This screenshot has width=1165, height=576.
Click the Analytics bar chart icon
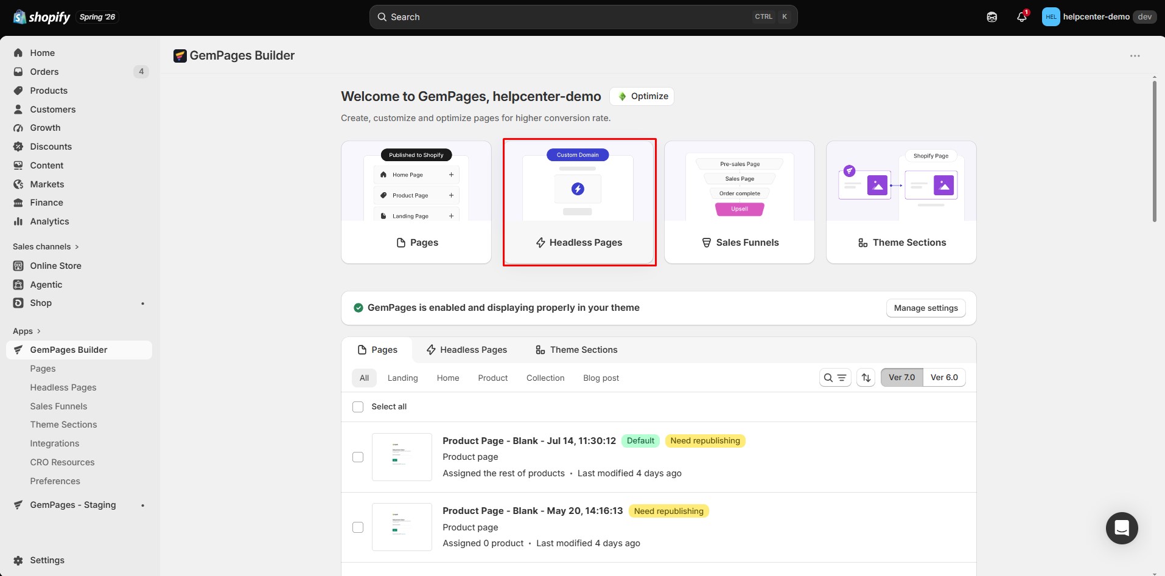[x=18, y=221]
